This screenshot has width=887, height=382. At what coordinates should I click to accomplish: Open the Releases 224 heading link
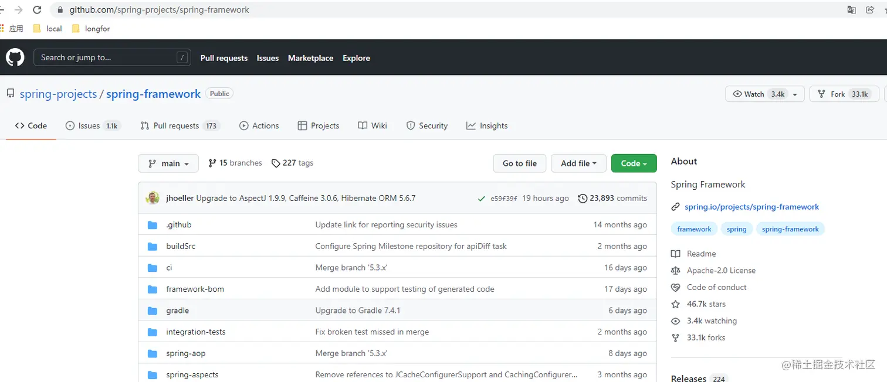click(699, 378)
